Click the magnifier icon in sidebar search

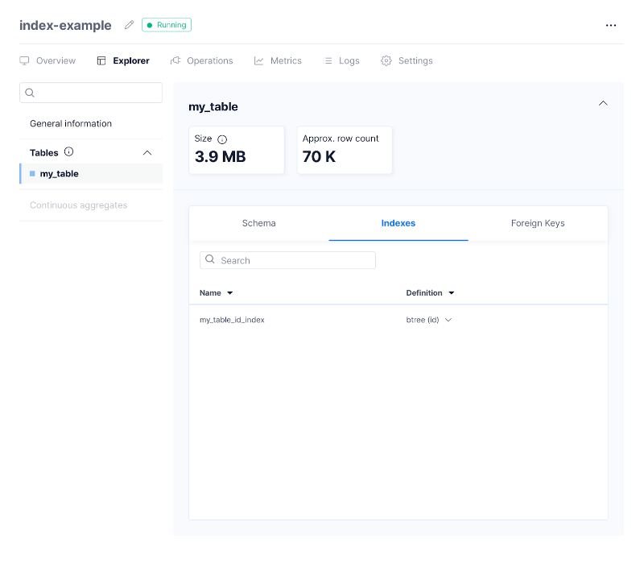tap(30, 93)
